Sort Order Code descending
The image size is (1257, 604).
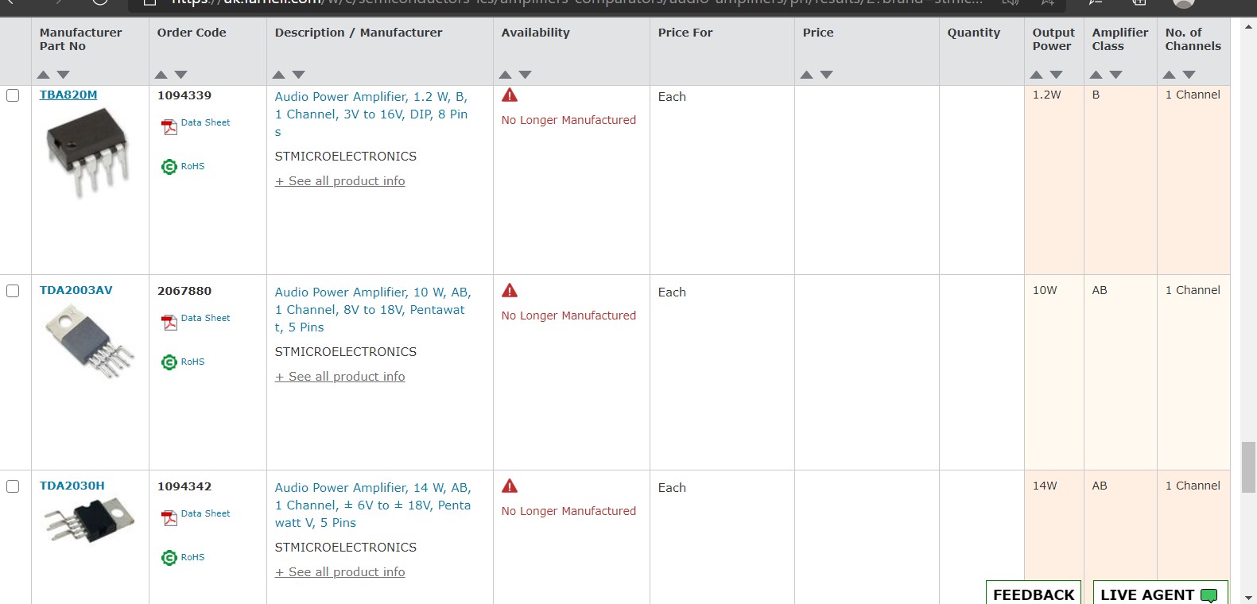(181, 75)
